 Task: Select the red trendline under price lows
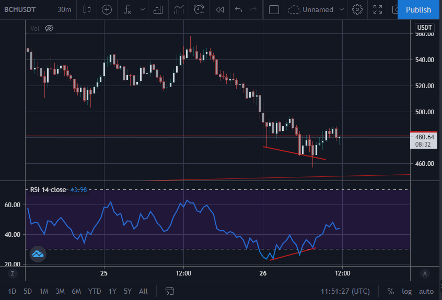click(294, 153)
